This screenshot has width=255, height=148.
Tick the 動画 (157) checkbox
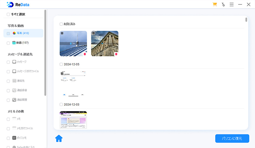click(8, 43)
